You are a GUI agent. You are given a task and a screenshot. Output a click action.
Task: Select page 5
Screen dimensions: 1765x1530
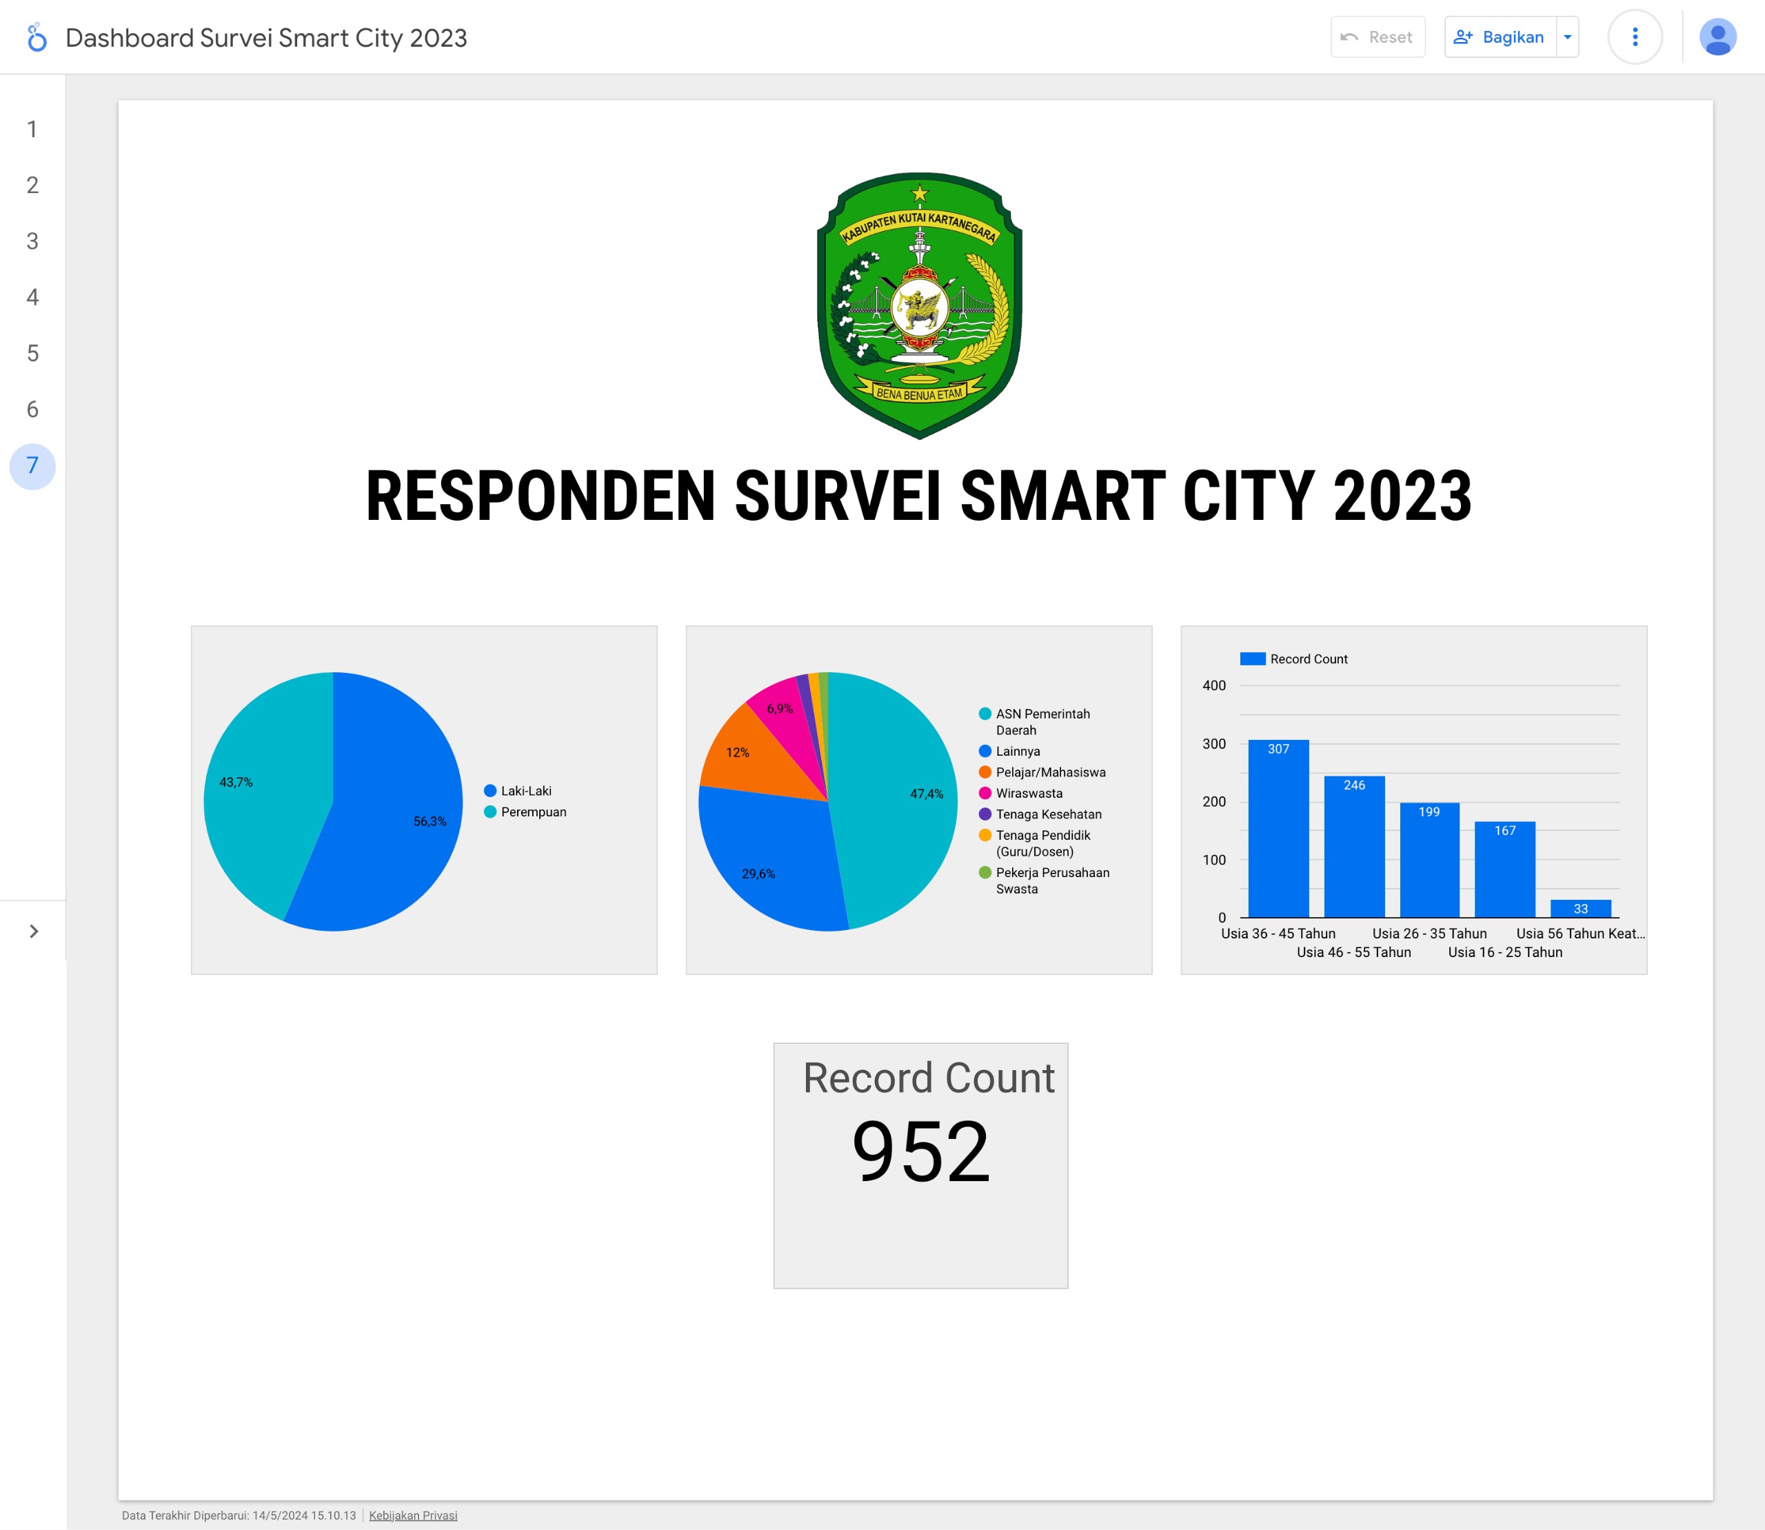(x=32, y=354)
